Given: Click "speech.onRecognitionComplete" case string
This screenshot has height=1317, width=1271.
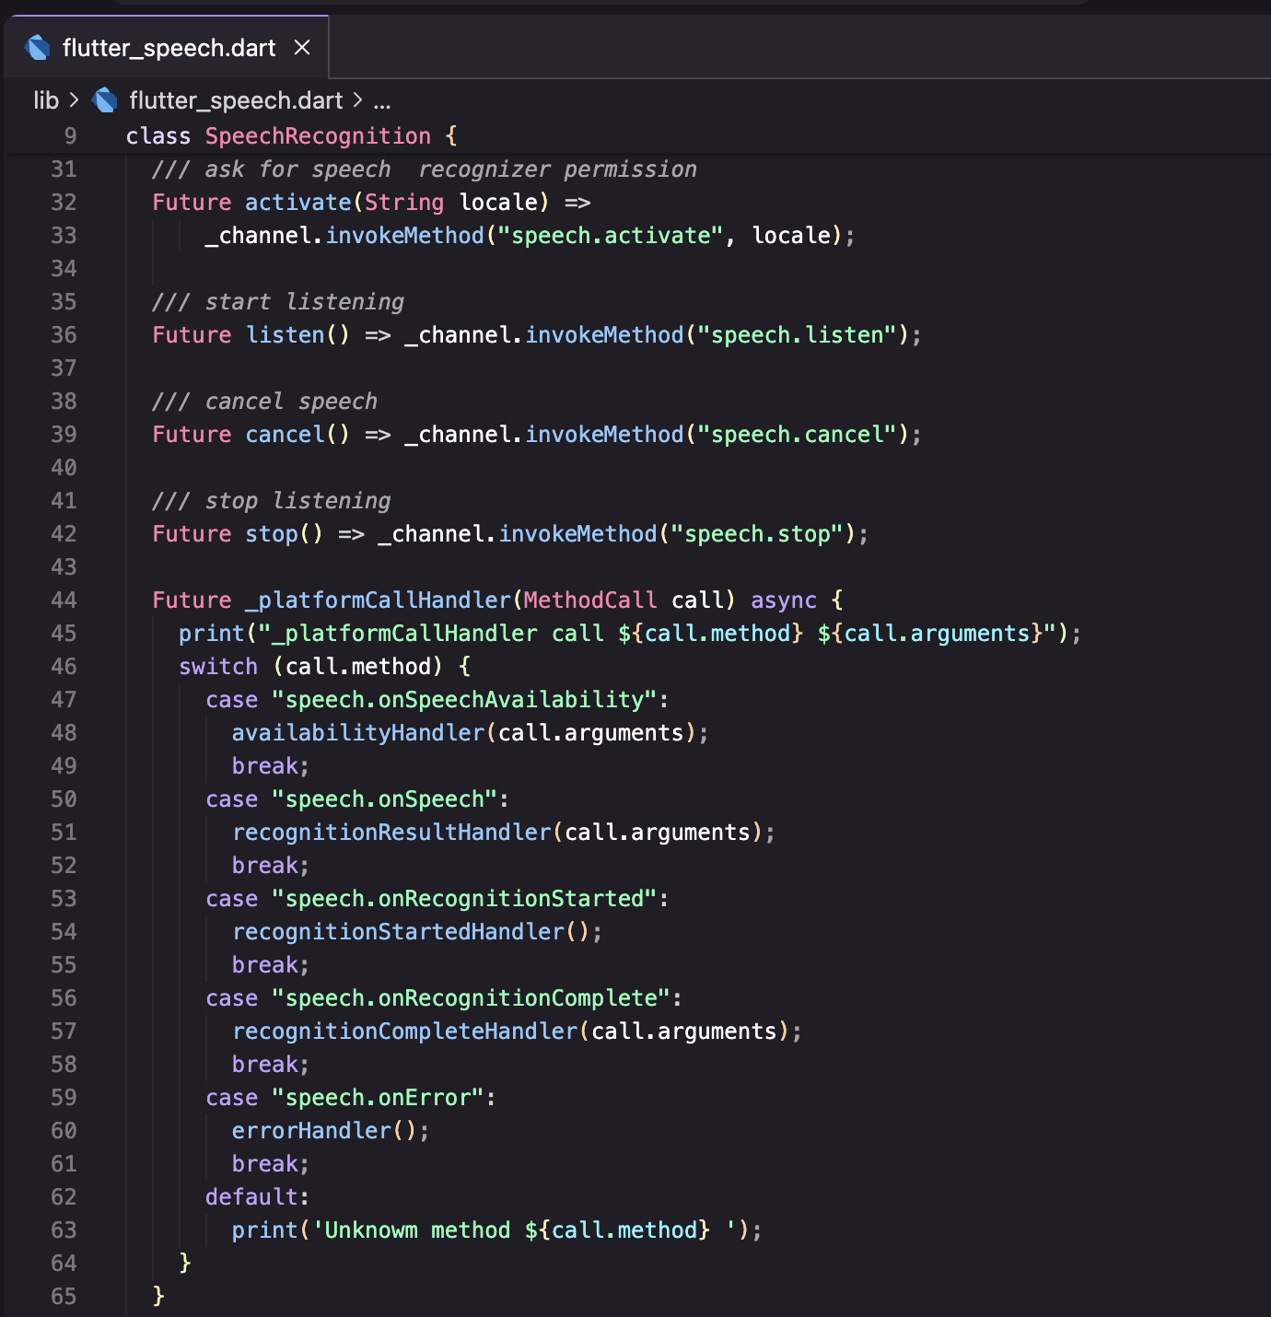Looking at the screenshot, I should (472, 998).
